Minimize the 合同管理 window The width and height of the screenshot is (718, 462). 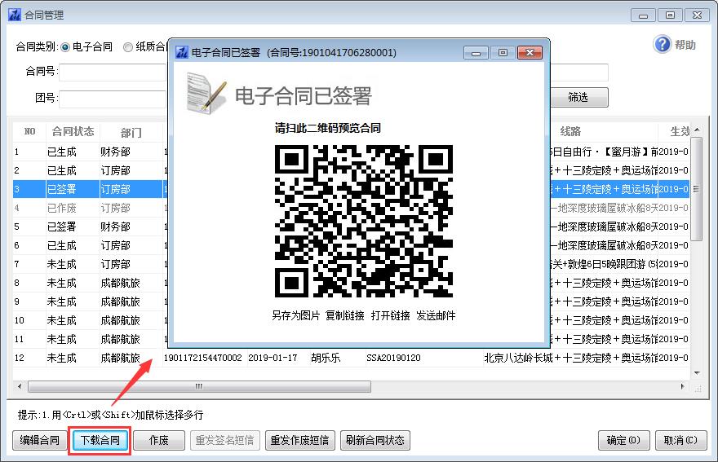point(643,15)
